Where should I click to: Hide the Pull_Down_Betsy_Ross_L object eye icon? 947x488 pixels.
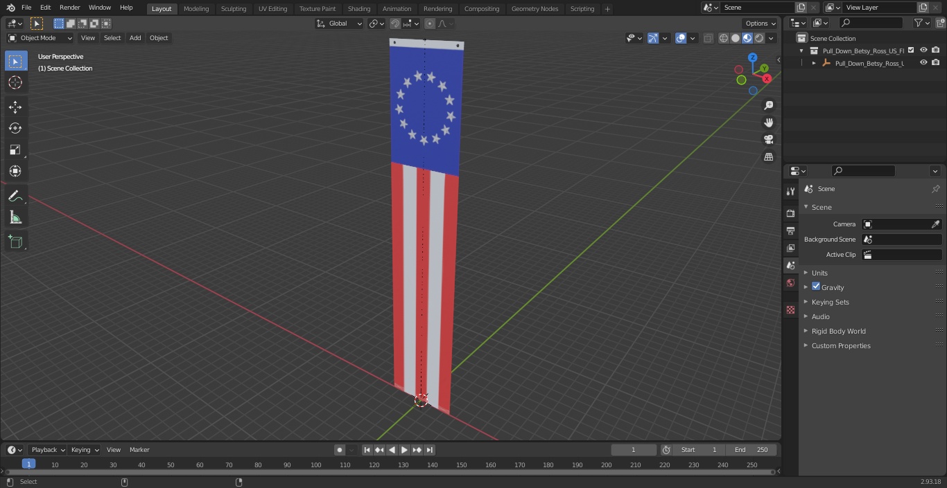923,63
